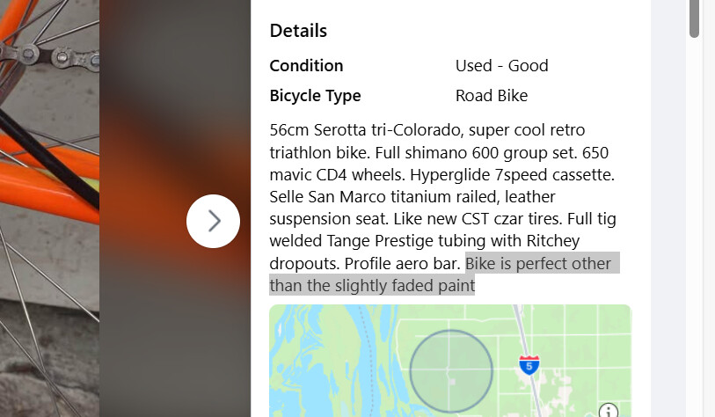Select the Condition label

306,66
